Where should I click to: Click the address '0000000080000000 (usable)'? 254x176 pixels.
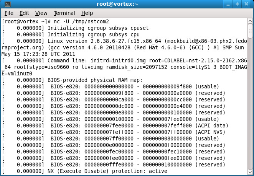(181, 139)
